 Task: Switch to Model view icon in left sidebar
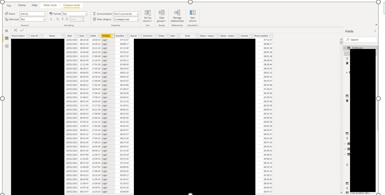[x=7, y=46]
